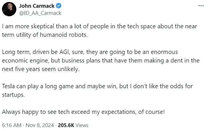
Task: Click the line starting "Long term, driven be AGI"
Action: (90, 52)
